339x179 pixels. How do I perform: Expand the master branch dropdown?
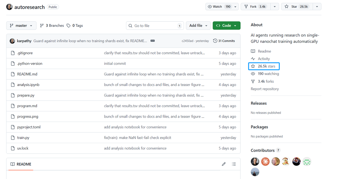[21, 25]
